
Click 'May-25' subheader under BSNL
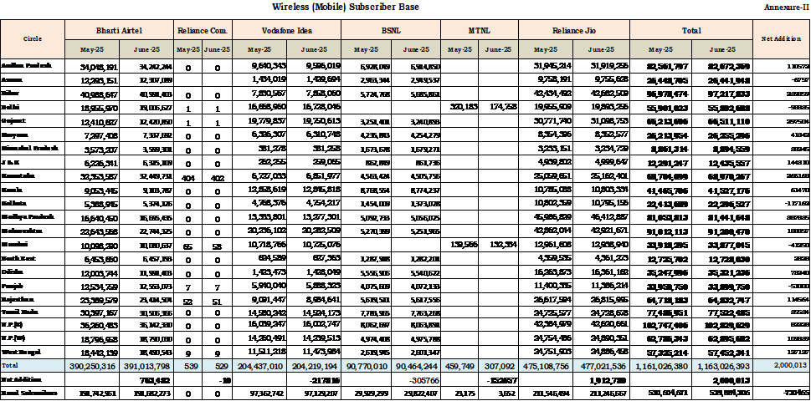pyautogui.click(x=367, y=49)
